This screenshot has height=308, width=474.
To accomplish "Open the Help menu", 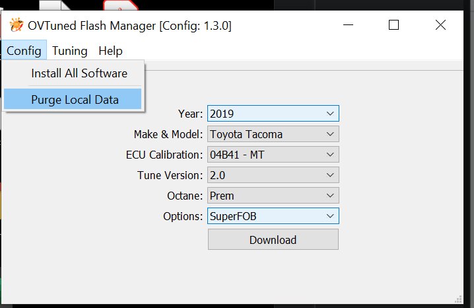I will pyautogui.click(x=110, y=50).
